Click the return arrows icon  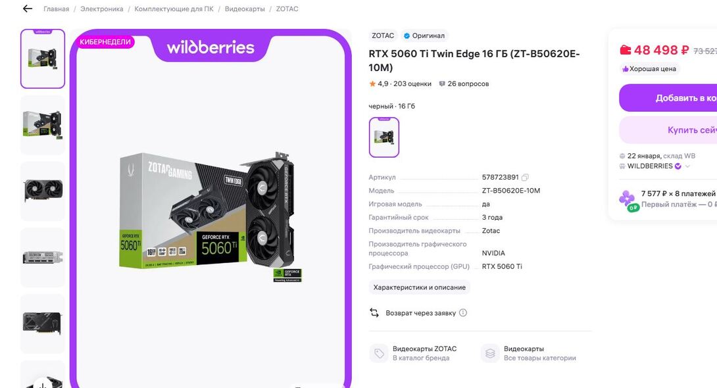tap(374, 312)
